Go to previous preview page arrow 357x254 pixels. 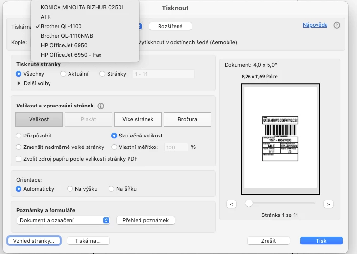231,204
